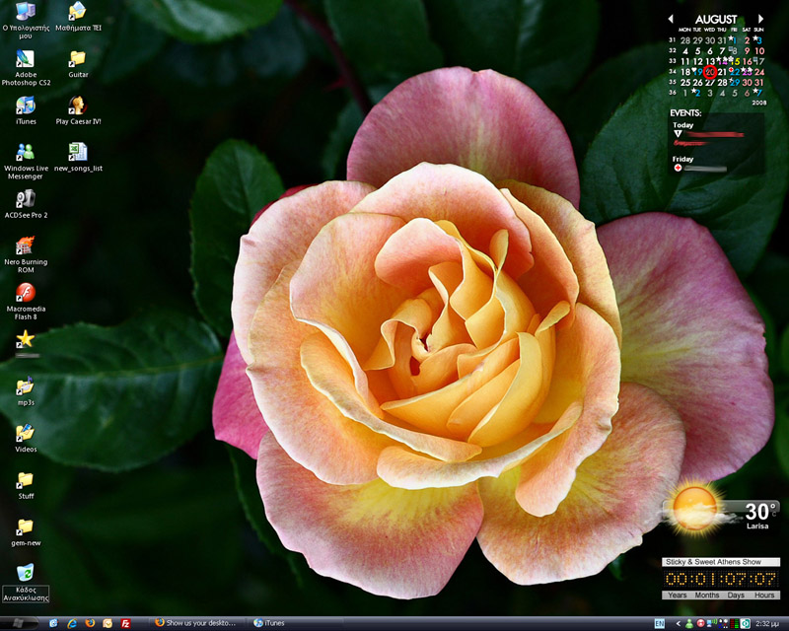Advance calendar widget to next month

click(x=760, y=19)
